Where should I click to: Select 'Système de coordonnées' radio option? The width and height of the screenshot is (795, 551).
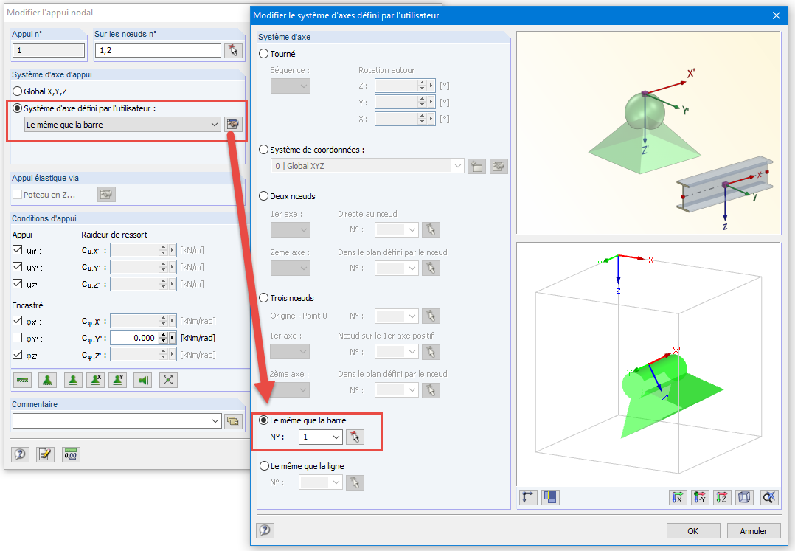pos(264,150)
